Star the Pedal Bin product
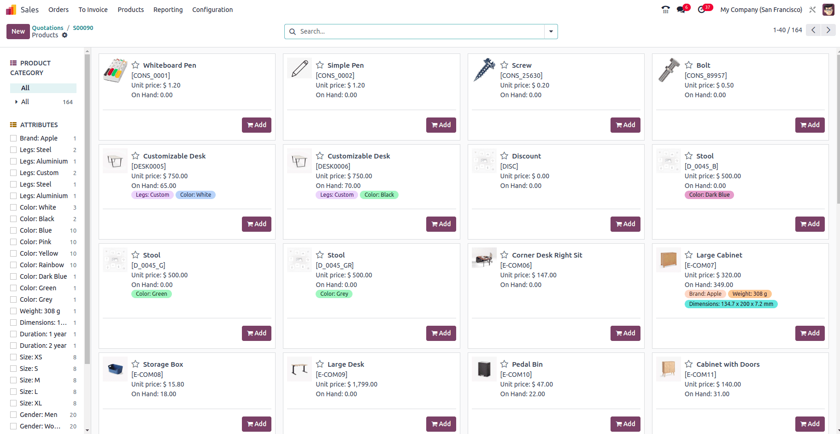Screen dimensions: 840x434 [x=505, y=364]
